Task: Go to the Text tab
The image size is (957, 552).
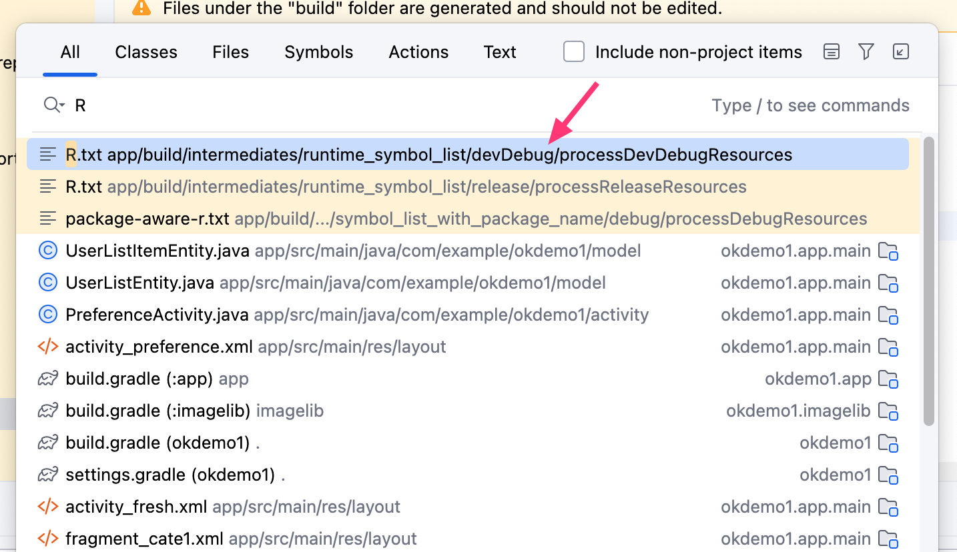Action: point(500,52)
